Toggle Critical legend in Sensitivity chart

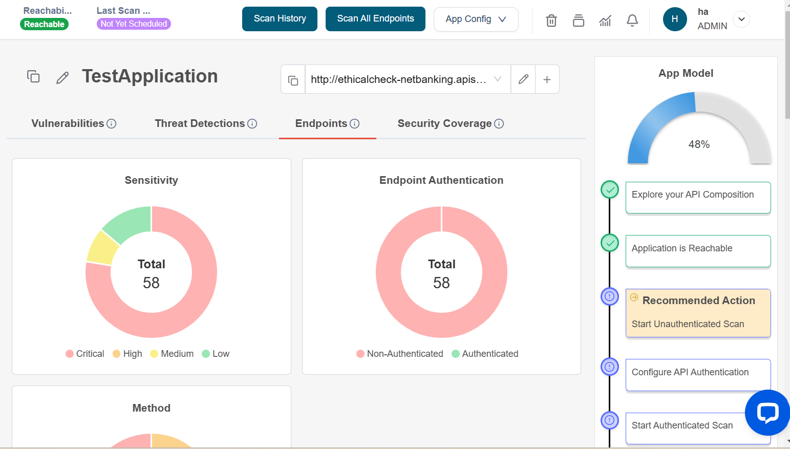pyautogui.click(x=85, y=354)
